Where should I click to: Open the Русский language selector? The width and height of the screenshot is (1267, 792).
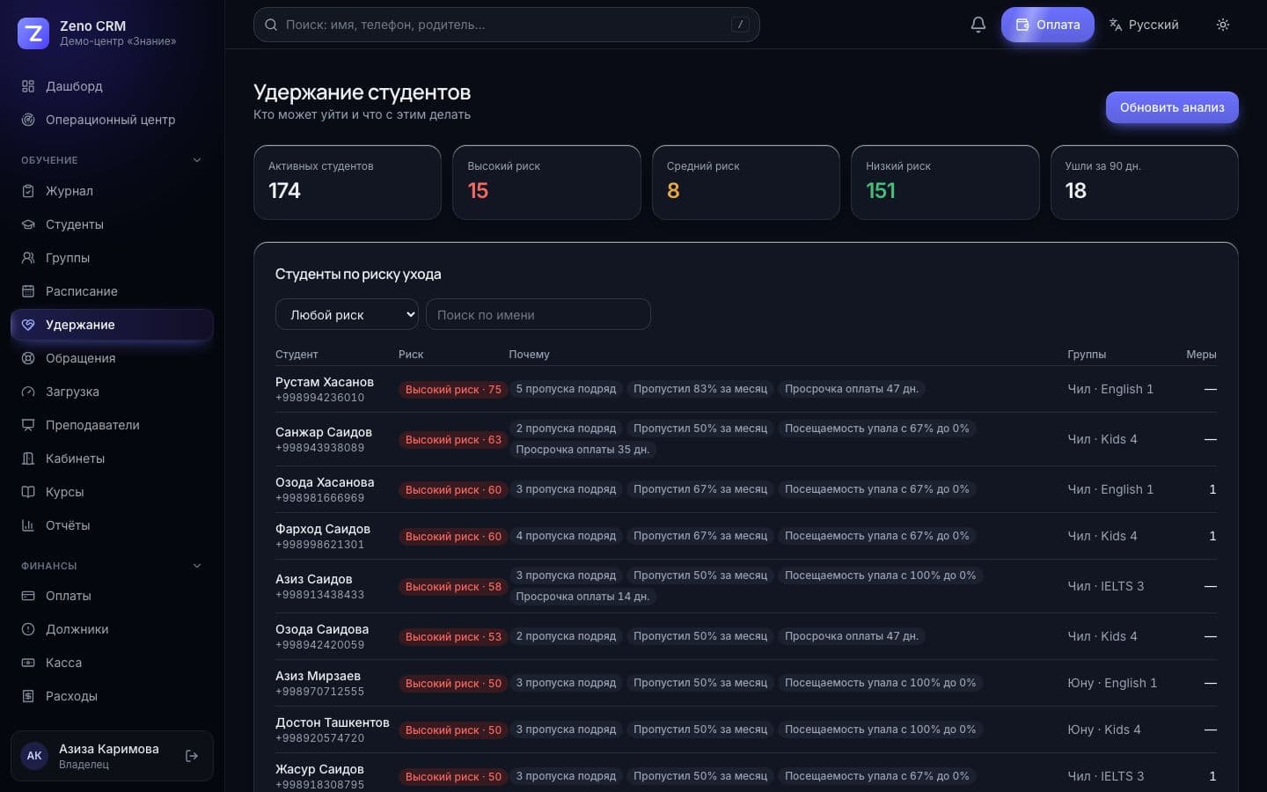click(x=1144, y=25)
